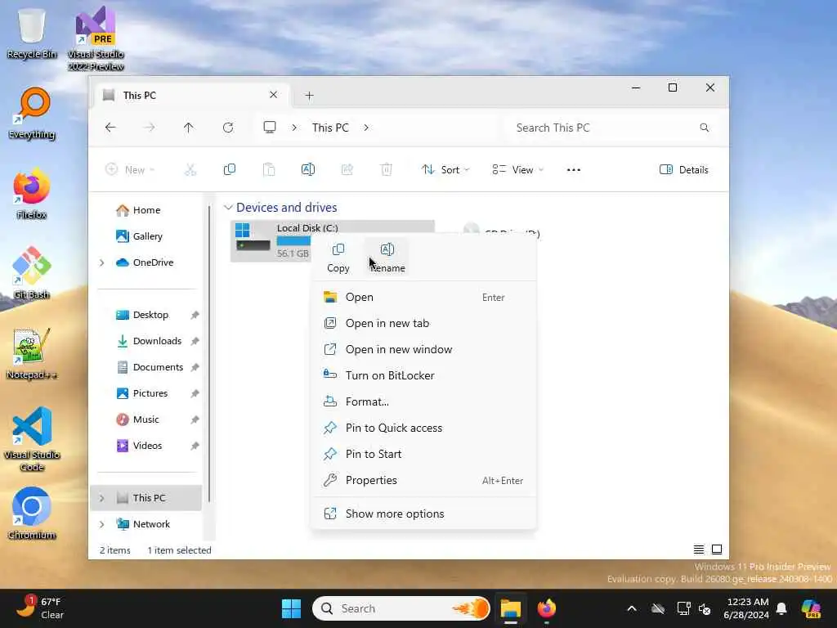Switch to details list view button
837x628 pixels.
pos(698,549)
